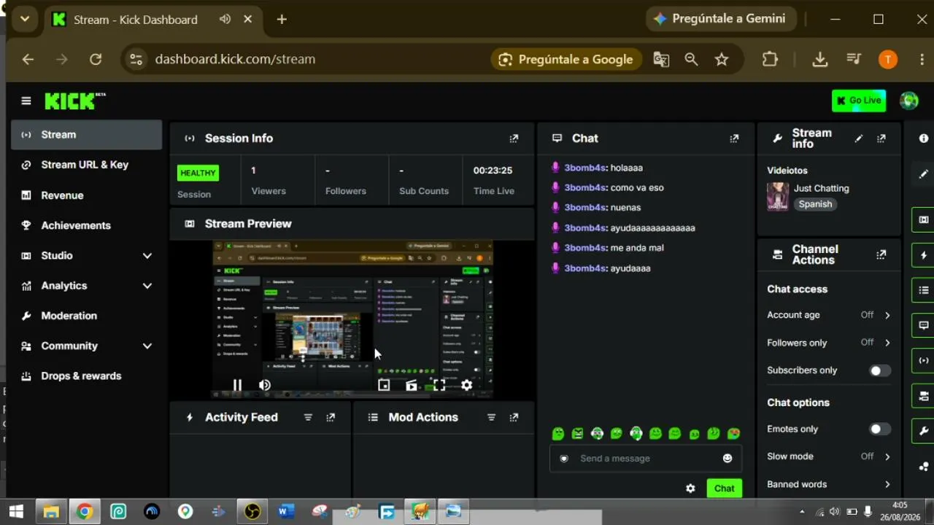Mute the stream preview volume
The image size is (934, 525).
click(265, 385)
